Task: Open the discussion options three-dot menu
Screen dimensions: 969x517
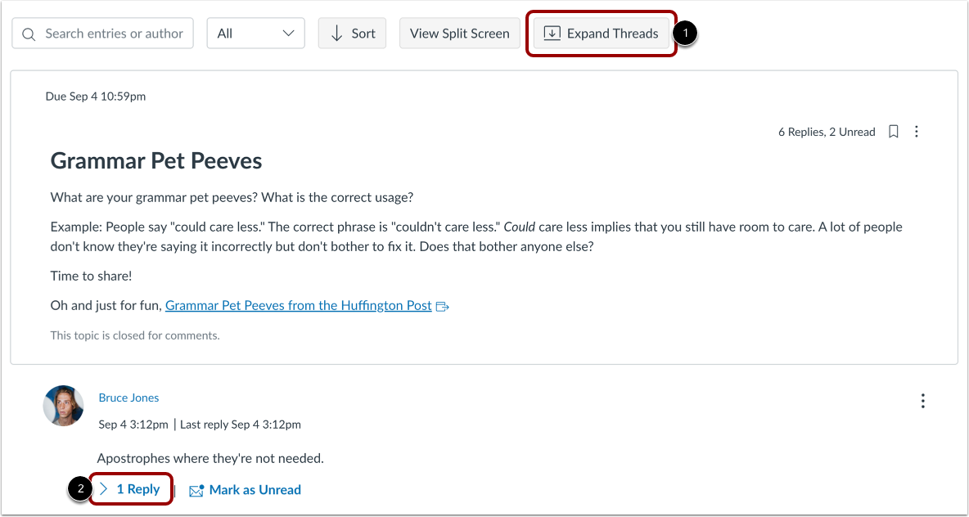Action: [x=916, y=131]
